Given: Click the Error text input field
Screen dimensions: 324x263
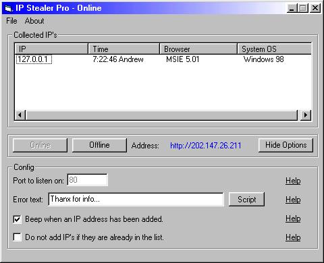Looking at the screenshot, I should (136, 200).
